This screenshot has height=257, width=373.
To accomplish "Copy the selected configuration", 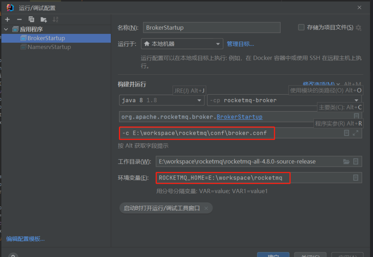I will [x=31, y=20].
